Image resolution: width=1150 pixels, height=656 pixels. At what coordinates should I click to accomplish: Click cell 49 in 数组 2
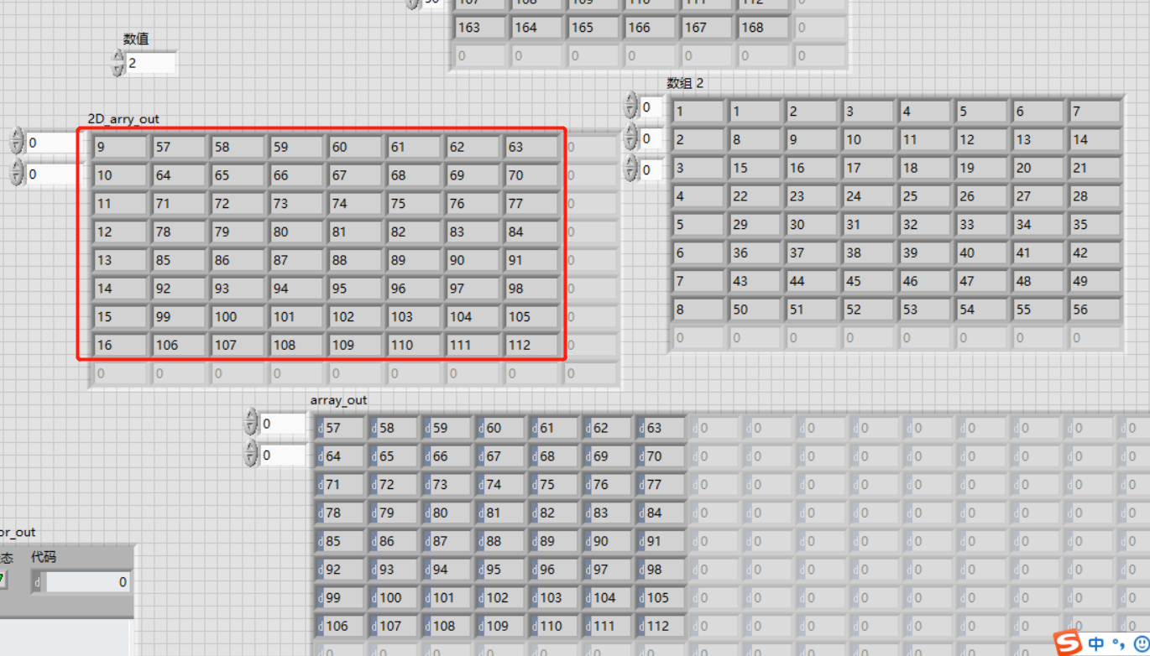click(1095, 281)
